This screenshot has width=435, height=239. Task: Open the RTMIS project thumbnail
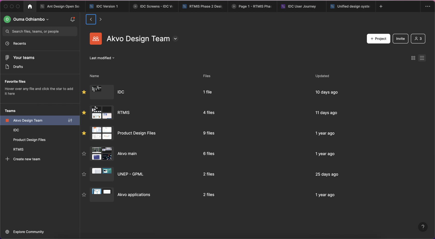[x=102, y=113]
